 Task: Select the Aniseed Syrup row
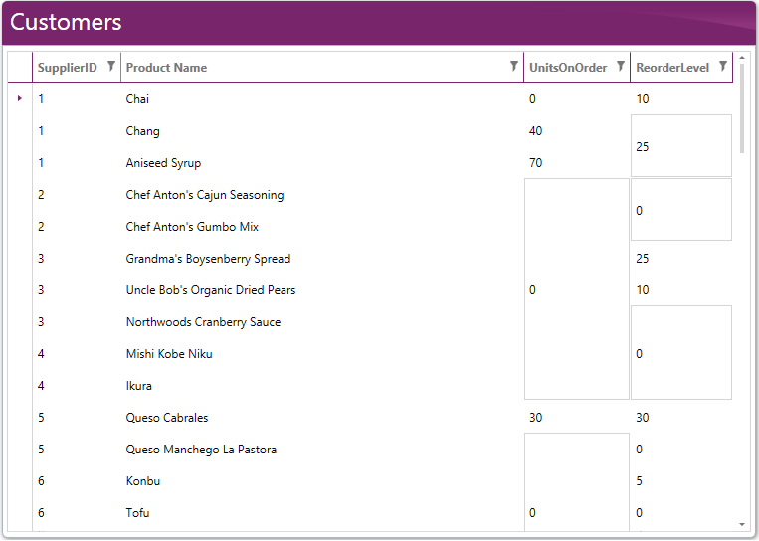pos(163,163)
